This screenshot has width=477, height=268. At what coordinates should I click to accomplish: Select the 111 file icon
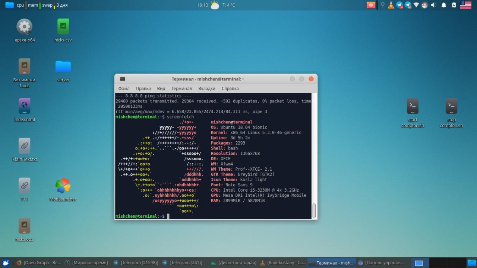click(24, 186)
